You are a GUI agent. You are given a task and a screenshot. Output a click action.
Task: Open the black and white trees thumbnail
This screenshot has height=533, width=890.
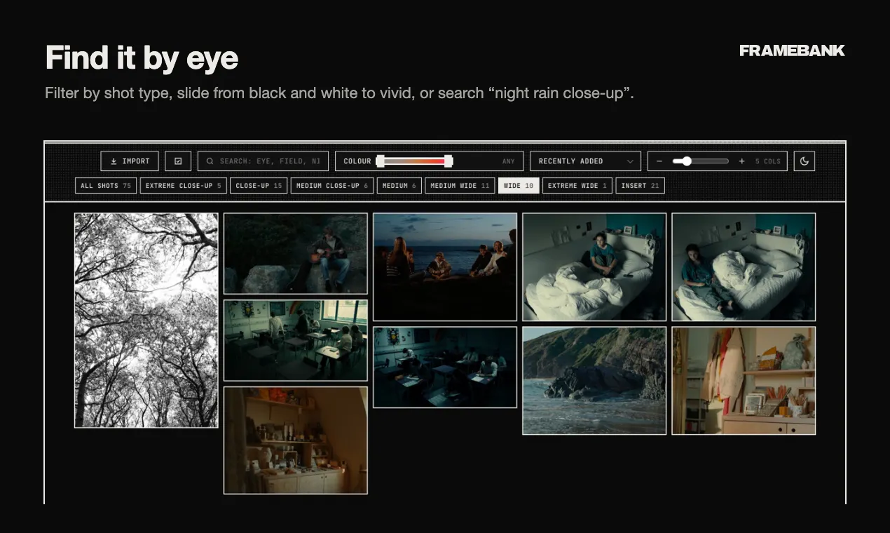pos(146,321)
